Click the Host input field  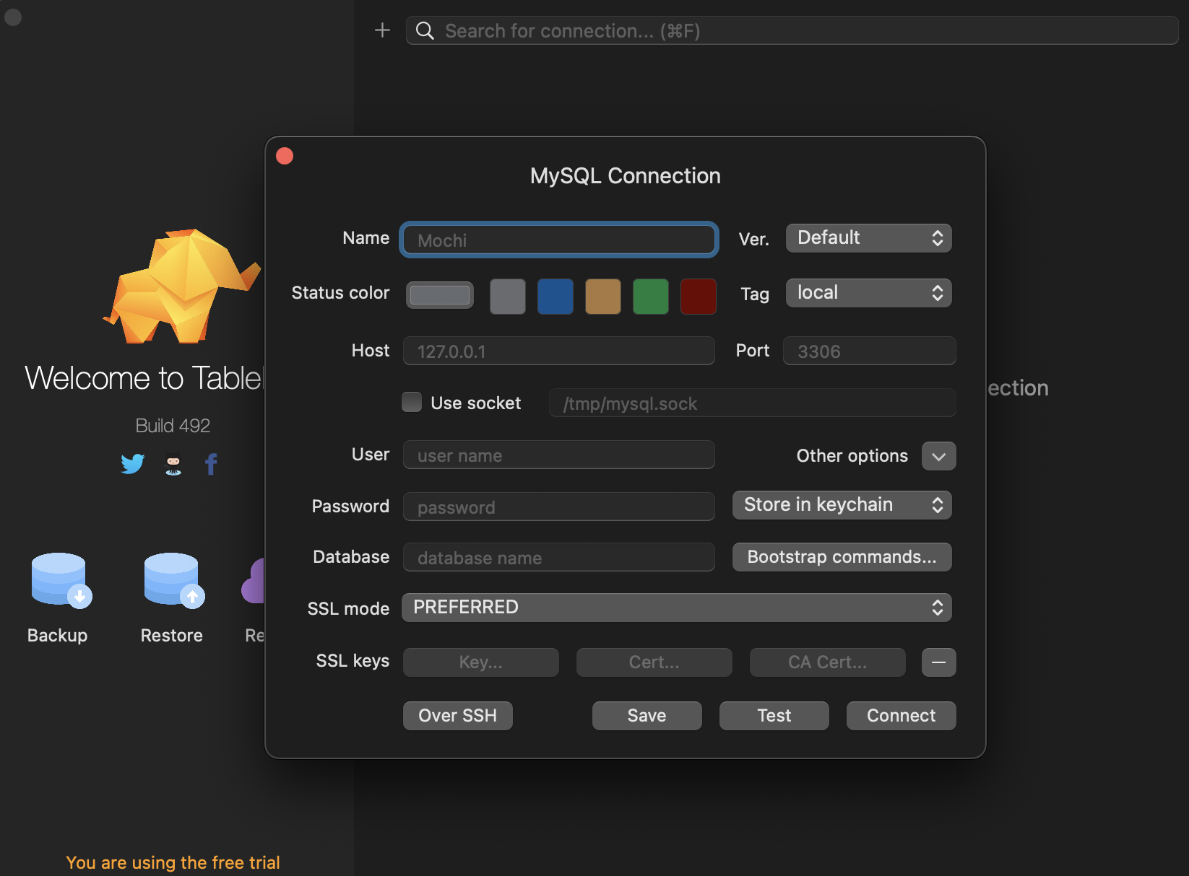(x=559, y=351)
